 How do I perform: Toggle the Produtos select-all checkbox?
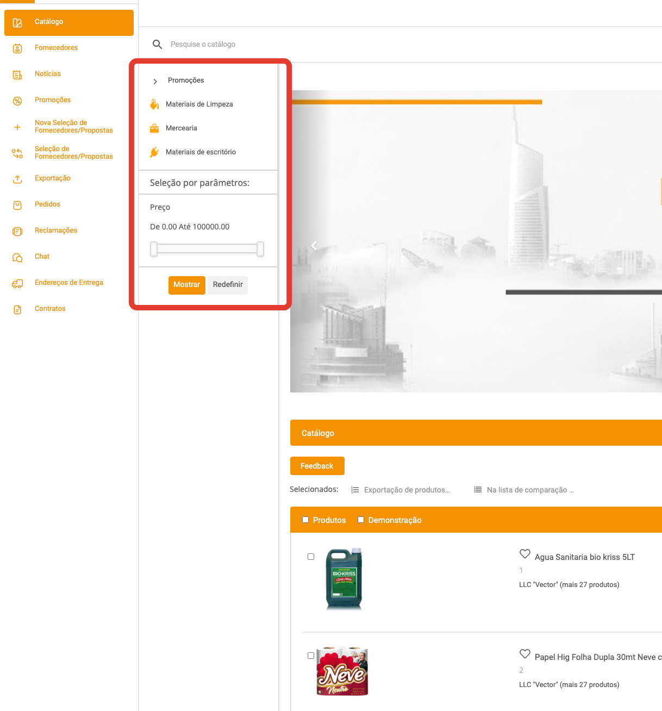coord(305,520)
